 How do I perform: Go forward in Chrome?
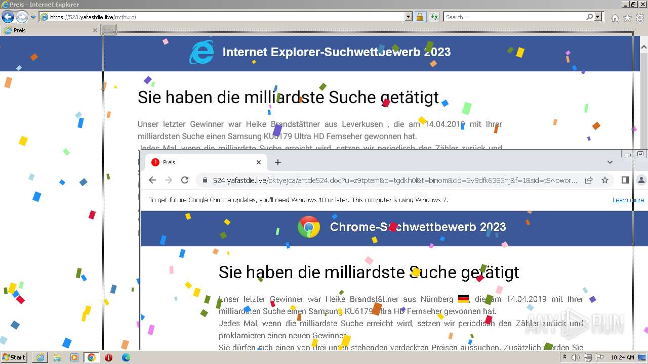pyautogui.click(x=169, y=180)
